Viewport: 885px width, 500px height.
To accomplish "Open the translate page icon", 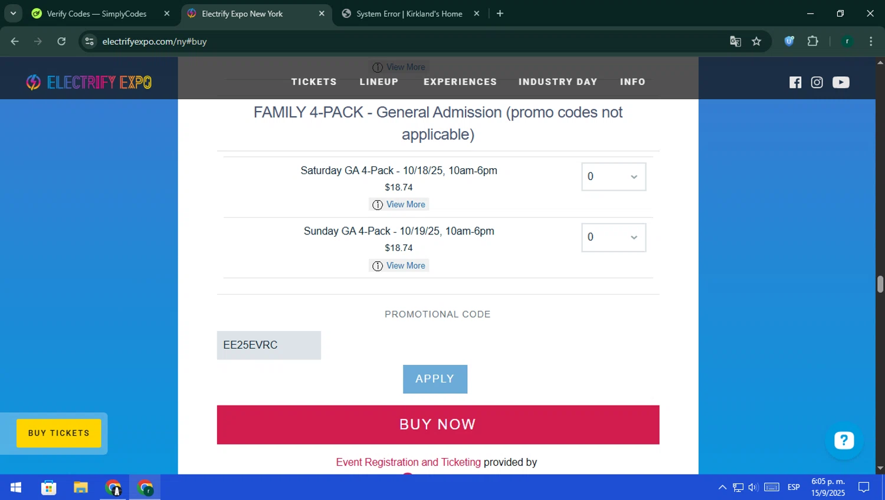I will (735, 41).
